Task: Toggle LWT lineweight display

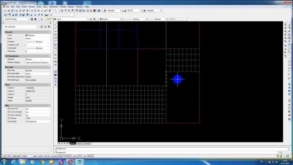Action: click(85, 156)
